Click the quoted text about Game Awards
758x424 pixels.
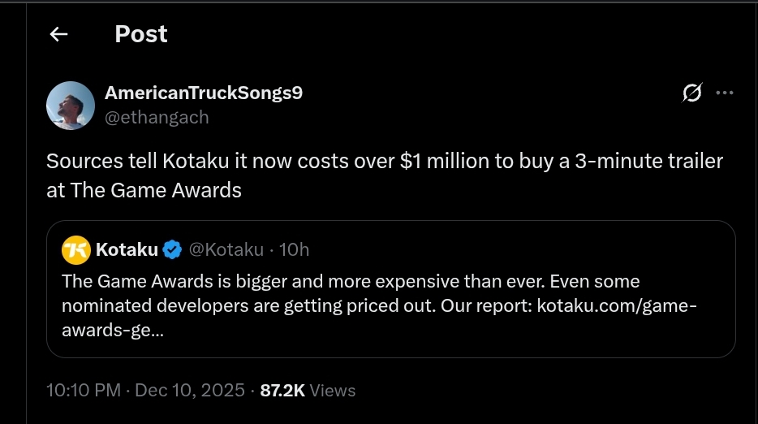(380, 306)
